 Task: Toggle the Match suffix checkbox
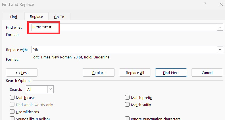[x=127, y=105]
